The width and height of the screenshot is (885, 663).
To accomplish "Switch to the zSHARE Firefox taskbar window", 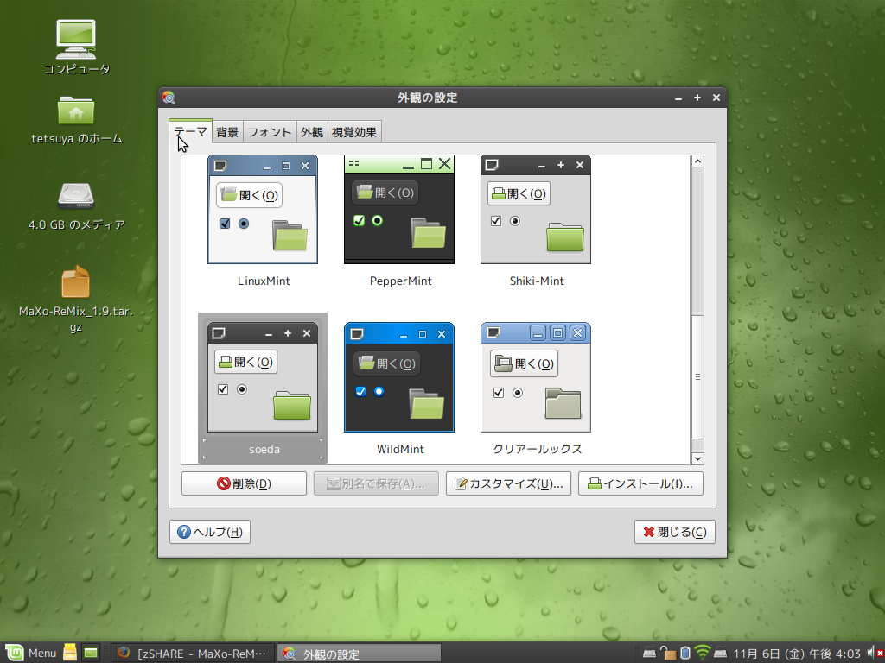I will tap(192, 654).
